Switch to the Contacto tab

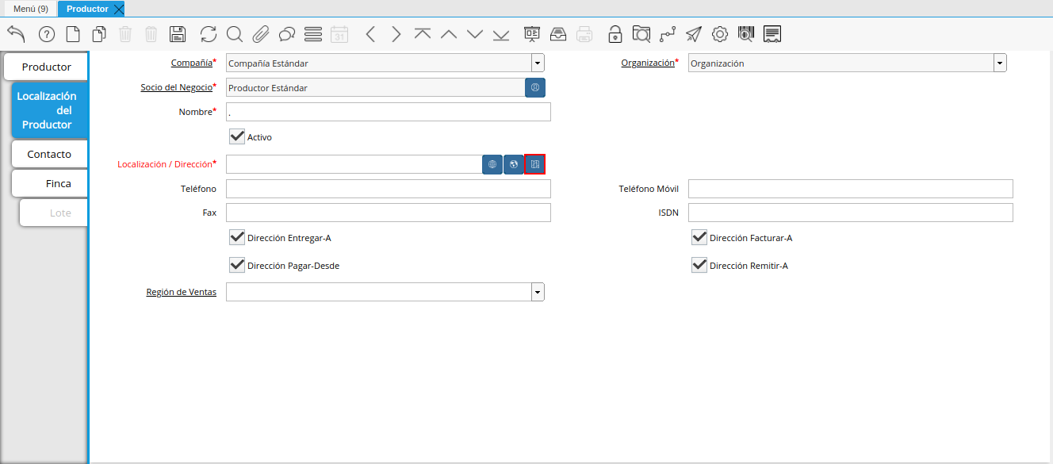49,154
